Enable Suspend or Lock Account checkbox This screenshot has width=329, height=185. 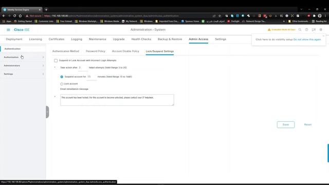pyautogui.click(x=56, y=61)
